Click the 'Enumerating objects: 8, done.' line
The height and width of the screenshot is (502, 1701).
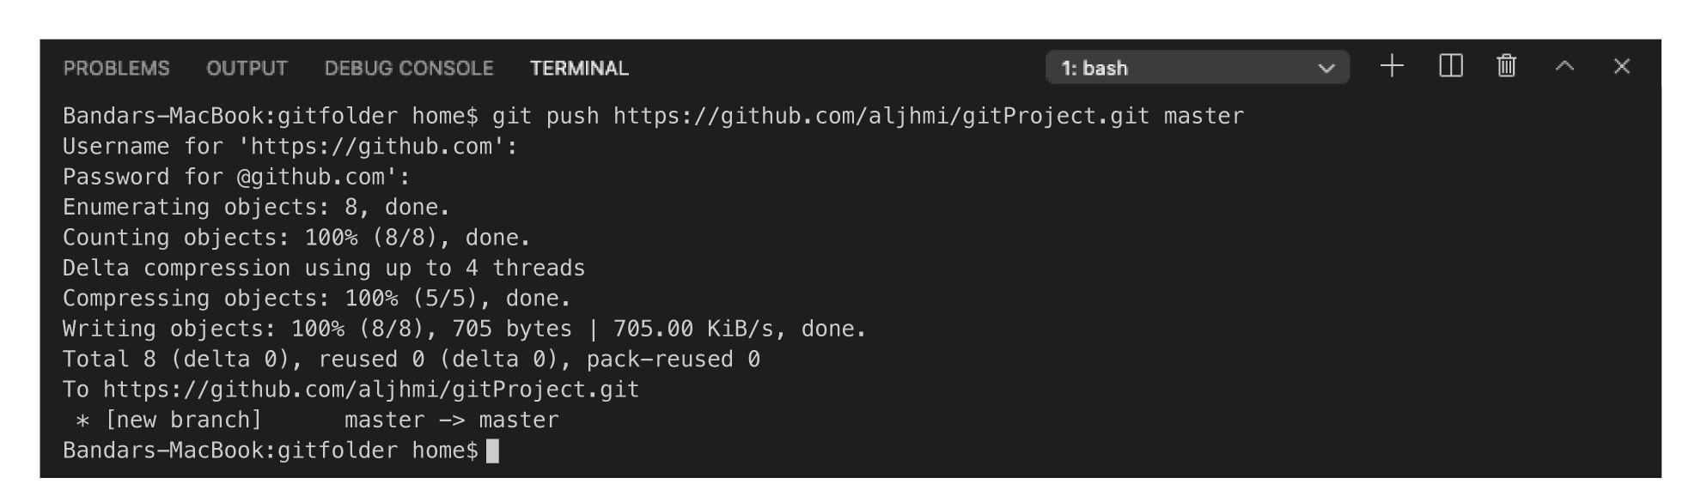(x=256, y=207)
